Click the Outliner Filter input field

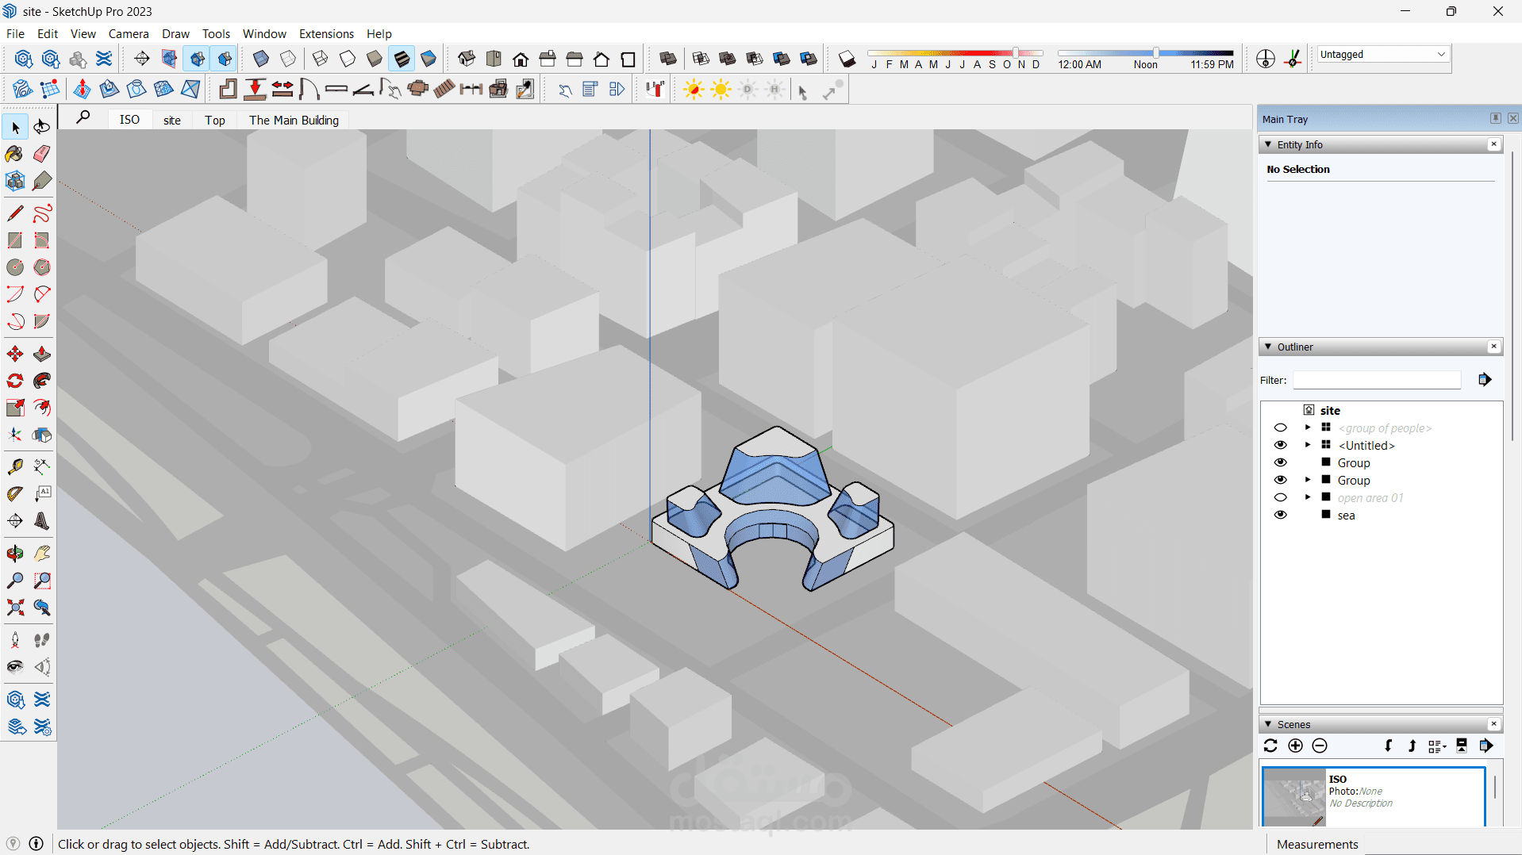click(x=1377, y=381)
